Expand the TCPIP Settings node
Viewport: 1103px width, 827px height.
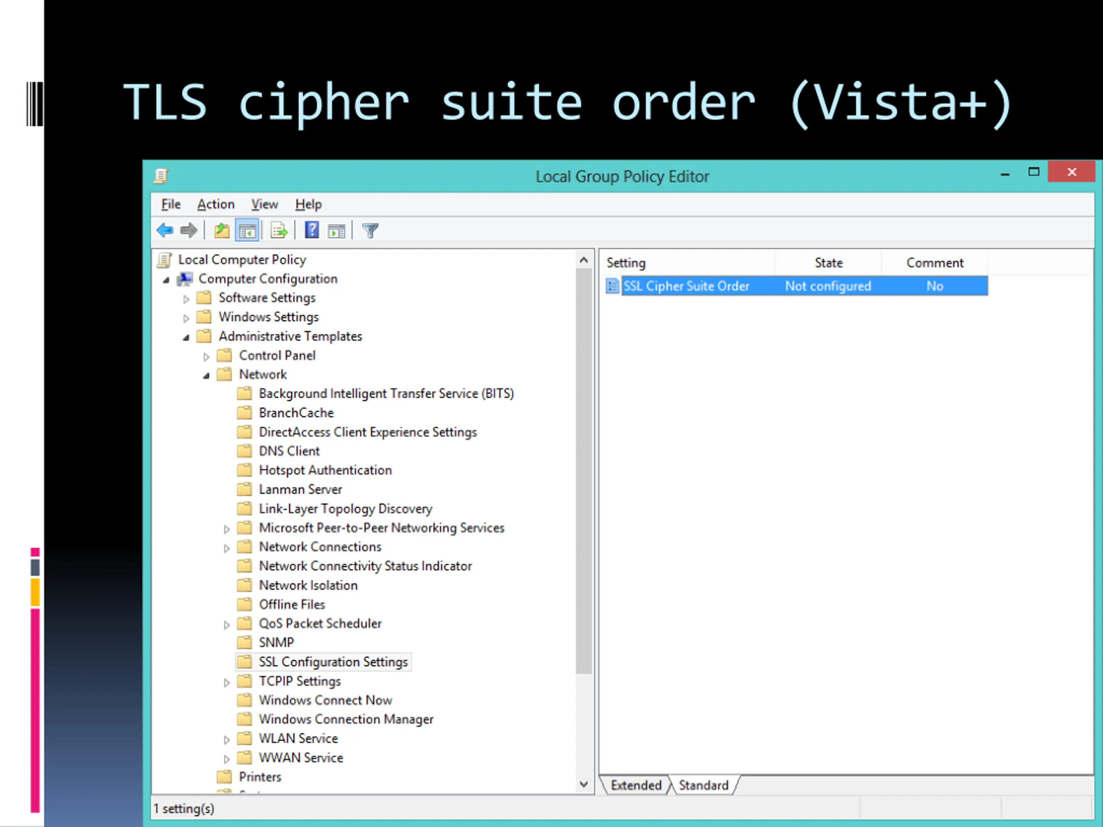[227, 683]
